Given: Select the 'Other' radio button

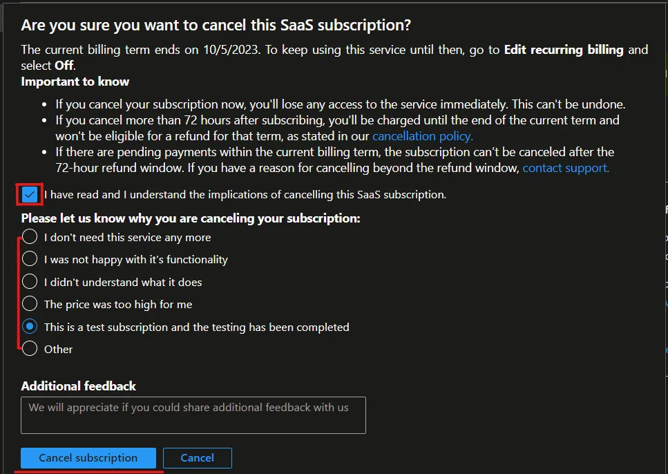Looking at the screenshot, I should tap(30, 349).
